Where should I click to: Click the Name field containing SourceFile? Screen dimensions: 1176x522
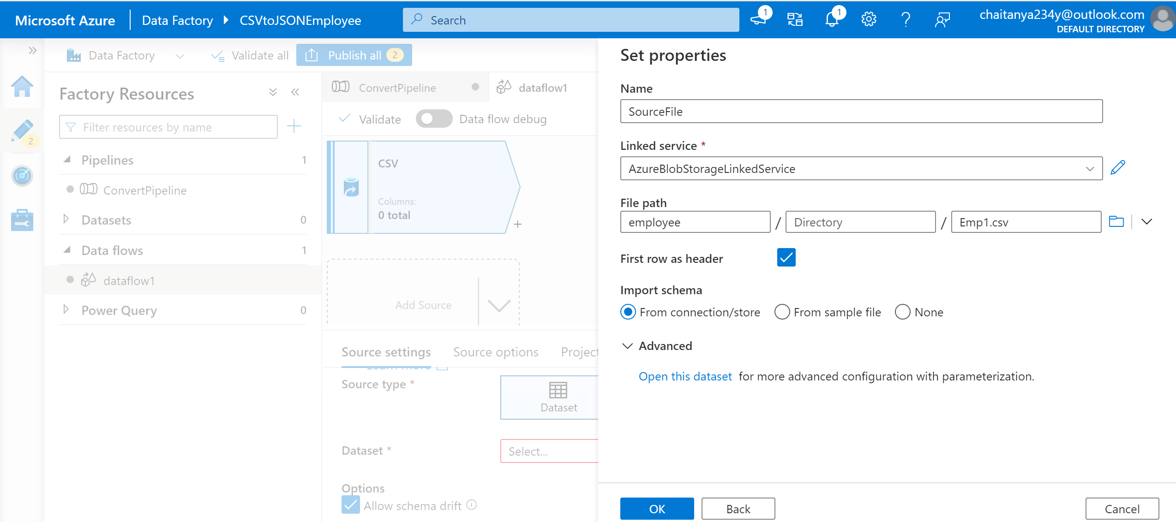pyautogui.click(x=861, y=111)
